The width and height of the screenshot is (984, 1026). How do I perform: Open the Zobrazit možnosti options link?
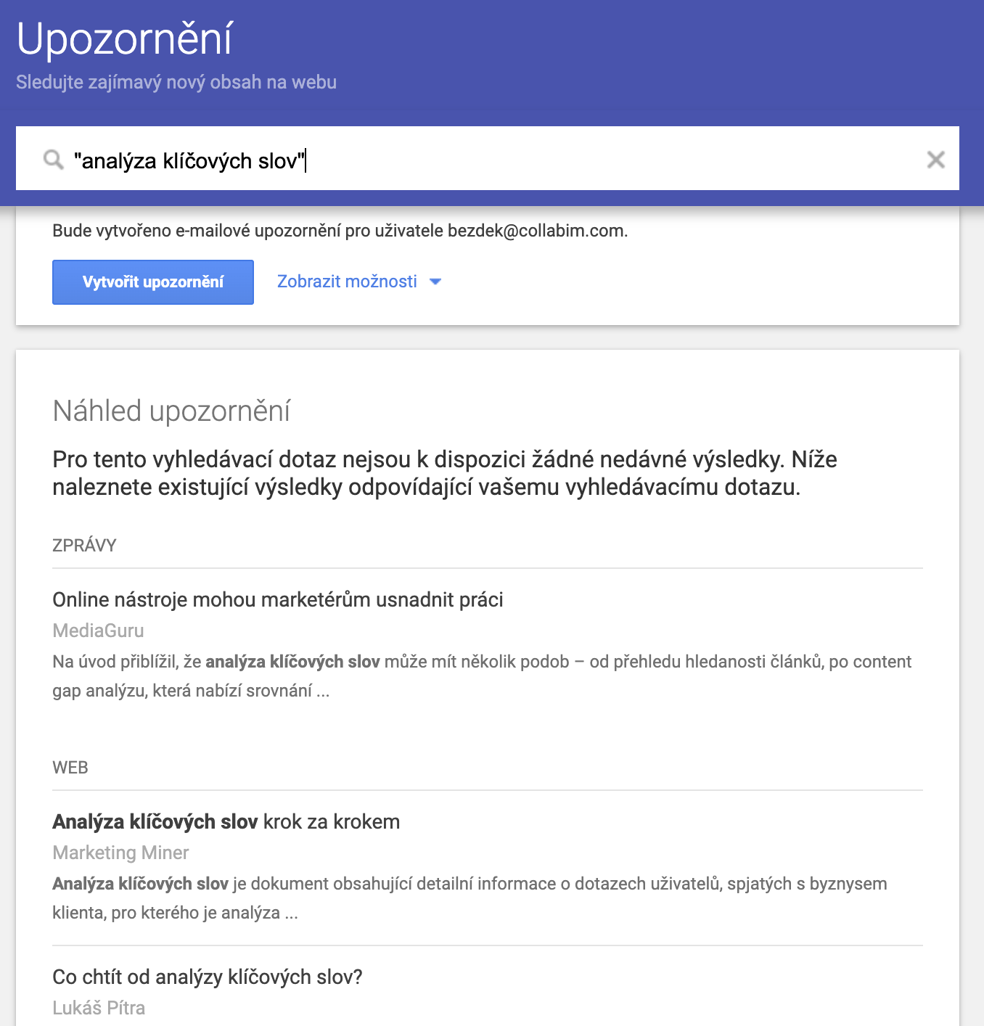click(x=347, y=282)
